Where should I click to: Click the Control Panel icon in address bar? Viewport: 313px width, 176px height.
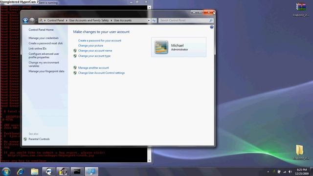[x=41, y=21]
